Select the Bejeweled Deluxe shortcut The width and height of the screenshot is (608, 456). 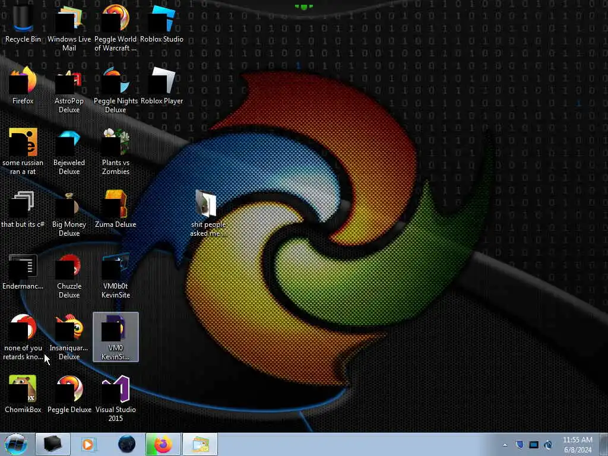click(x=69, y=151)
